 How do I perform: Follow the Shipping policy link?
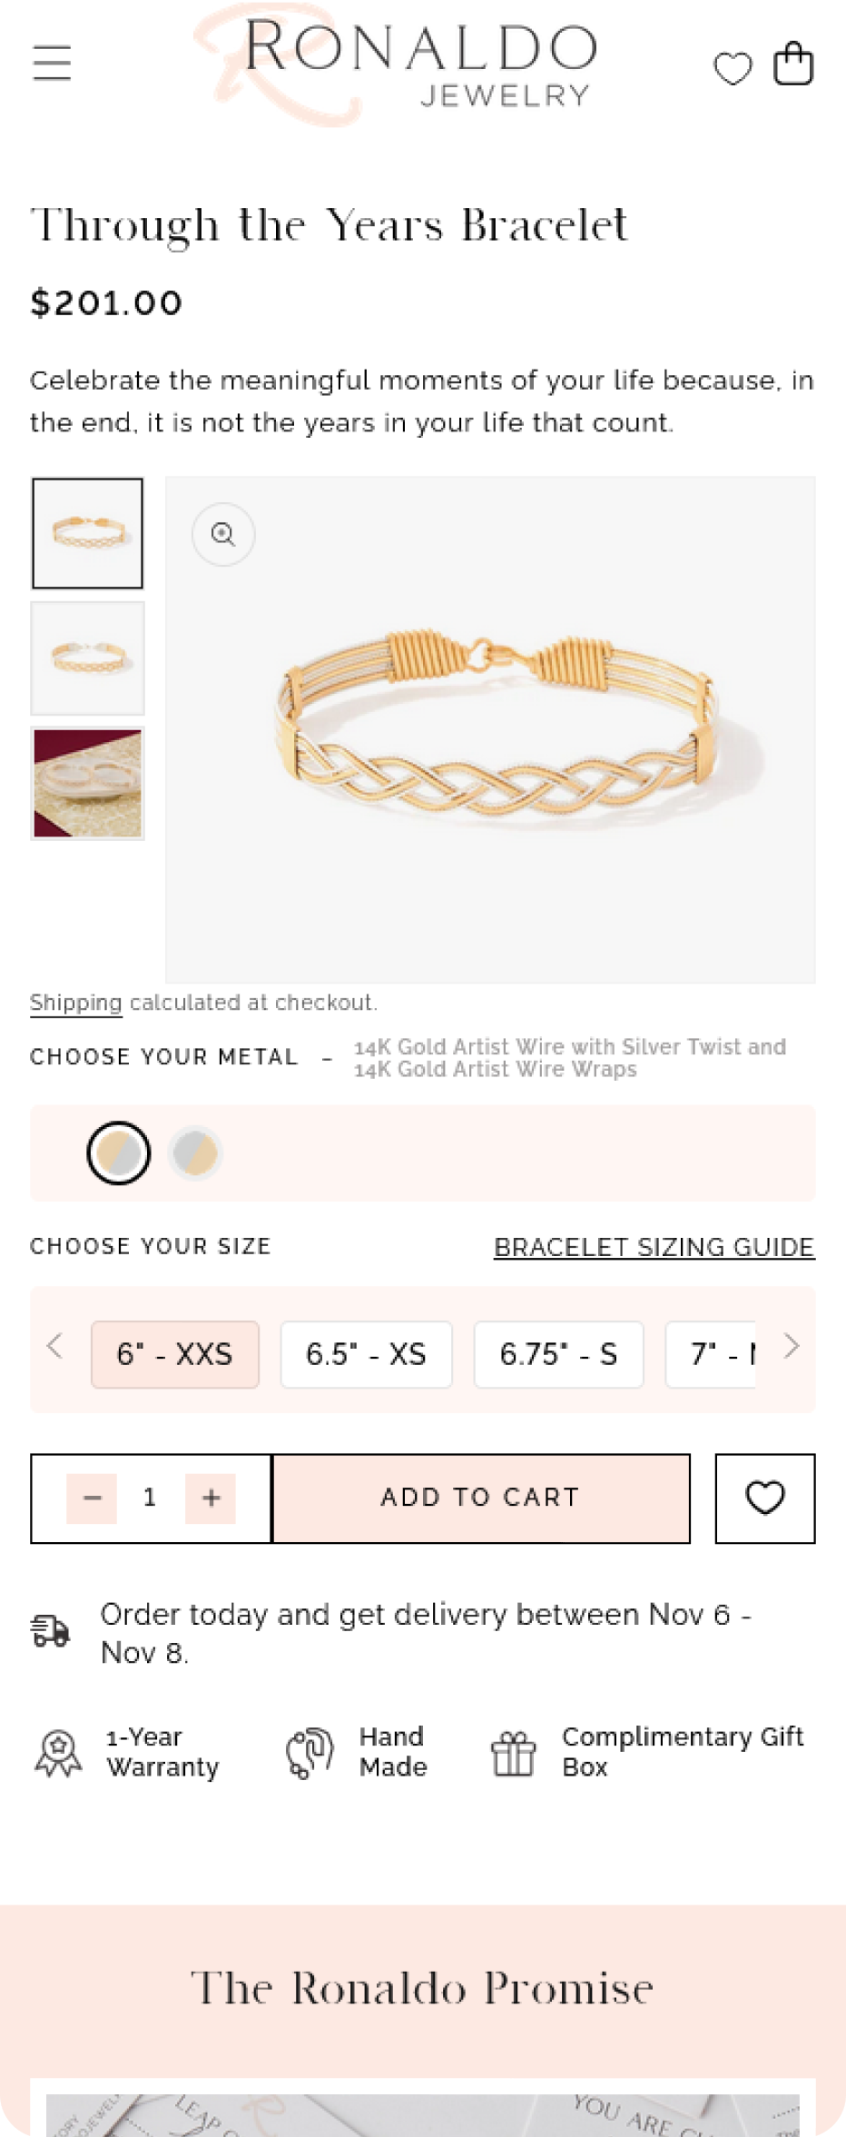coord(75,1003)
